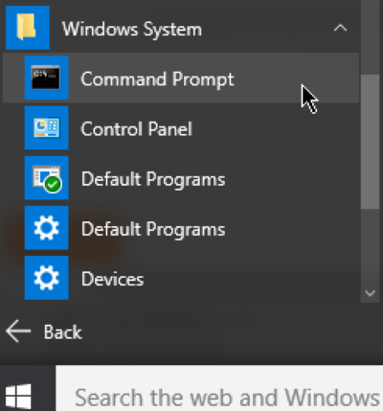Image resolution: width=383 pixels, height=411 pixels.
Task: Click the Control Panel icon
Action: coord(47,127)
